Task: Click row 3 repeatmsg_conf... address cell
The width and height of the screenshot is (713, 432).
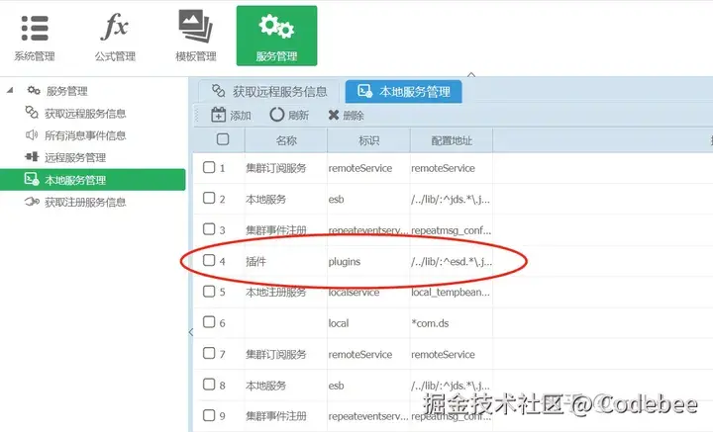Action: tap(452, 230)
